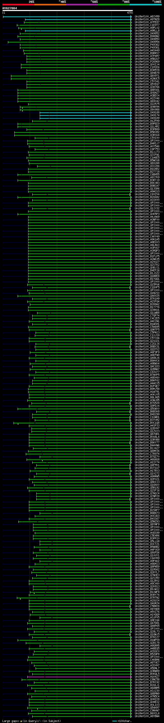Open hit UniRef100_A9TNZ8
Screen dimensions: 164x723
coord(147,19)
